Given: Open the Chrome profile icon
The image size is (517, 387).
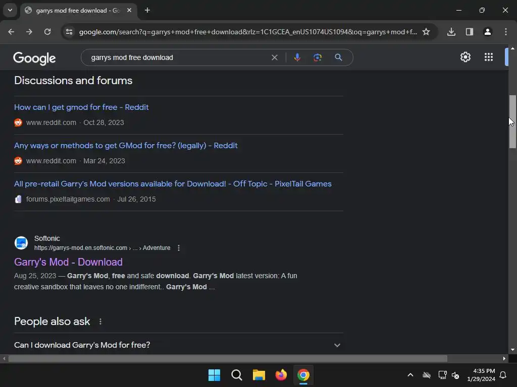Looking at the screenshot, I should pyautogui.click(x=488, y=32).
